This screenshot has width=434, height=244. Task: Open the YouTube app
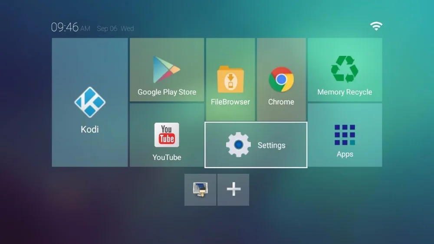pyautogui.click(x=167, y=135)
